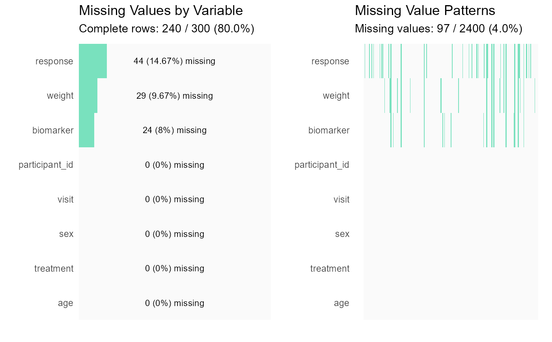The image size is (552, 342).
Task: Click the "Missing Values by Variable" chart title
Action: click(x=161, y=11)
